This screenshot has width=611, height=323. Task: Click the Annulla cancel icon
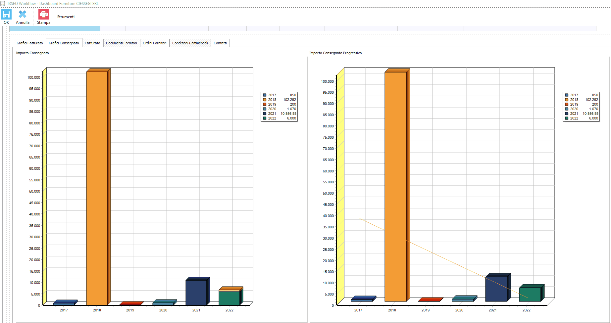click(x=23, y=14)
